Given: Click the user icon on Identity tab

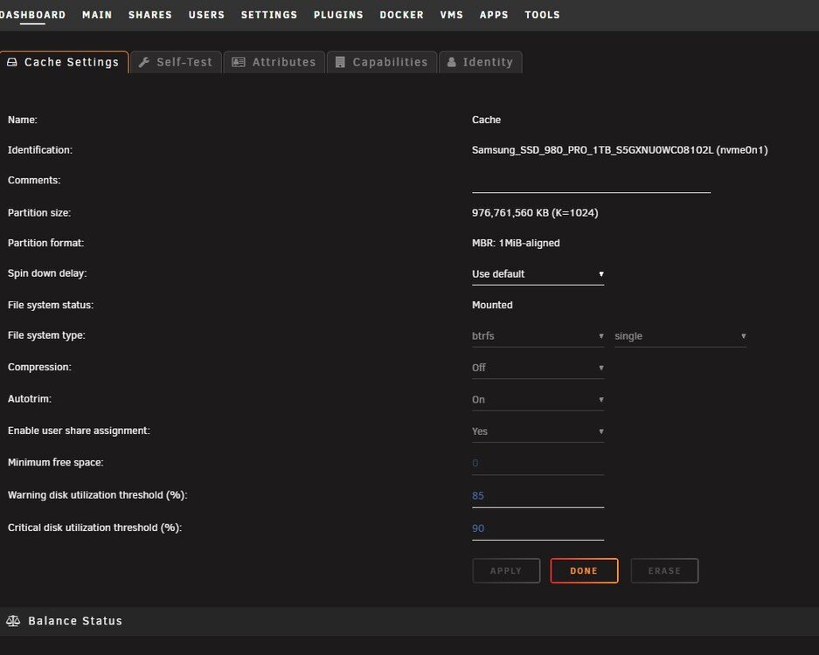Looking at the screenshot, I should [x=452, y=62].
